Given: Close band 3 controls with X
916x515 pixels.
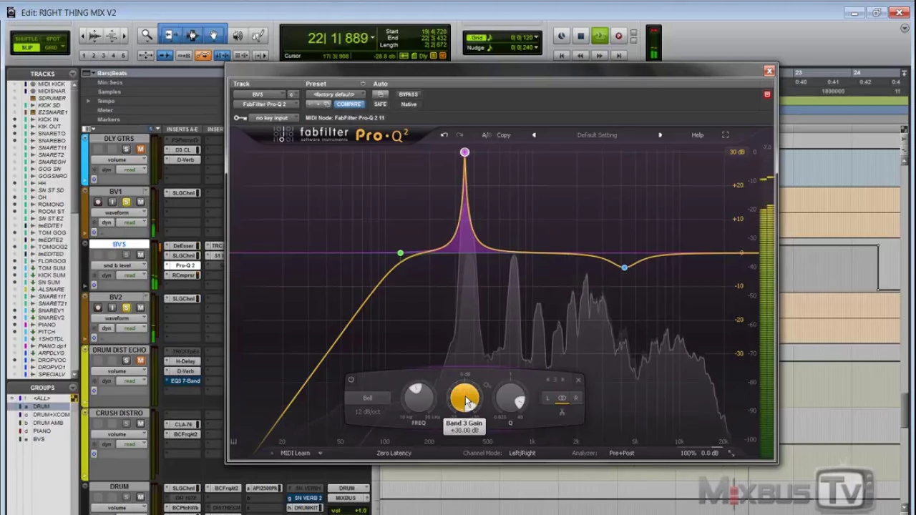Looking at the screenshot, I should tap(578, 380).
